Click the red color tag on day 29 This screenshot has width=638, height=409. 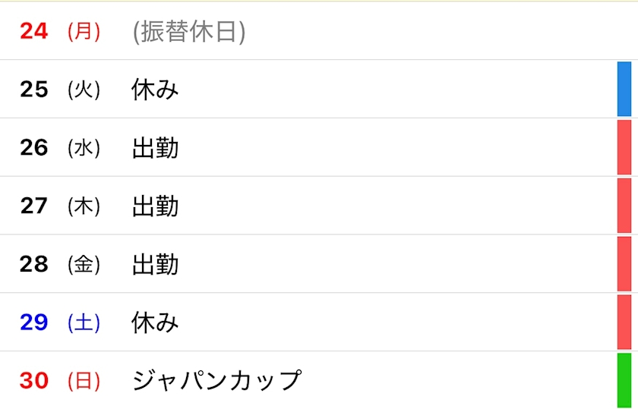coord(624,322)
